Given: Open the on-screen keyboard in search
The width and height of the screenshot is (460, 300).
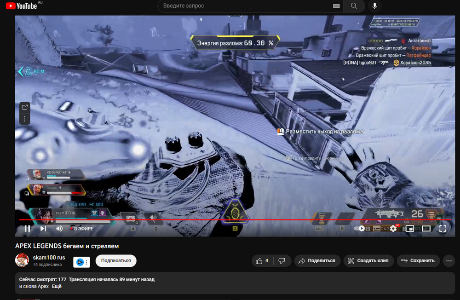Looking at the screenshot, I should pos(336,6).
